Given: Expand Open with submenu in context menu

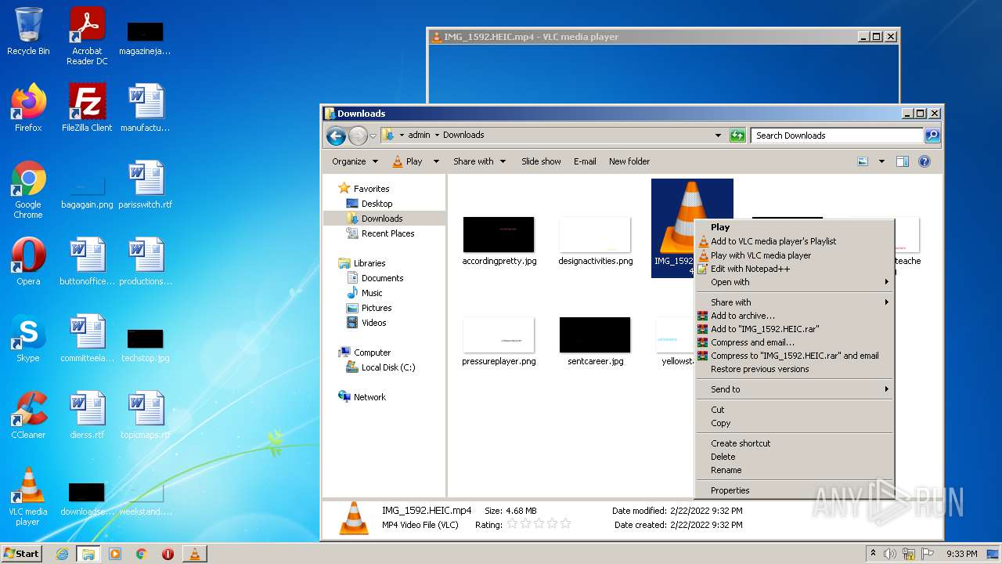Looking at the screenshot, I should (x=794, y=282).
